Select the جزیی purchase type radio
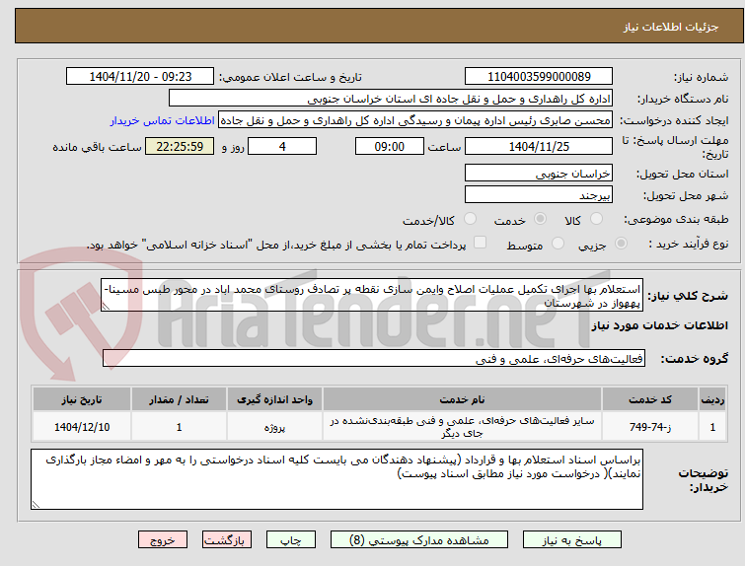 pyautogui.click(x=621, y=244)
